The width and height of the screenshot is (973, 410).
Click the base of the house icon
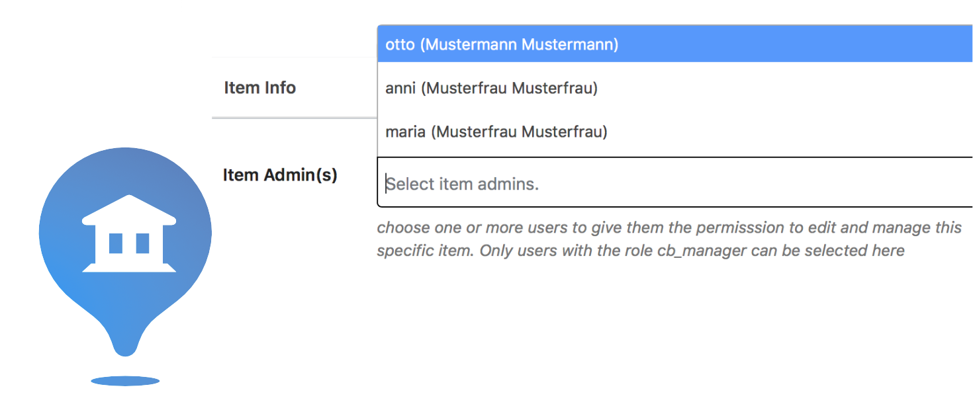[129, 268]
